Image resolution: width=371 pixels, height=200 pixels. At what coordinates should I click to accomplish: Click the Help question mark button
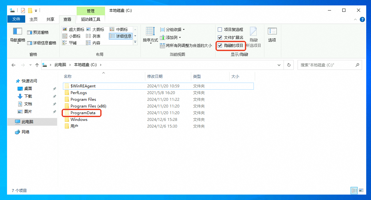(362, 19)
